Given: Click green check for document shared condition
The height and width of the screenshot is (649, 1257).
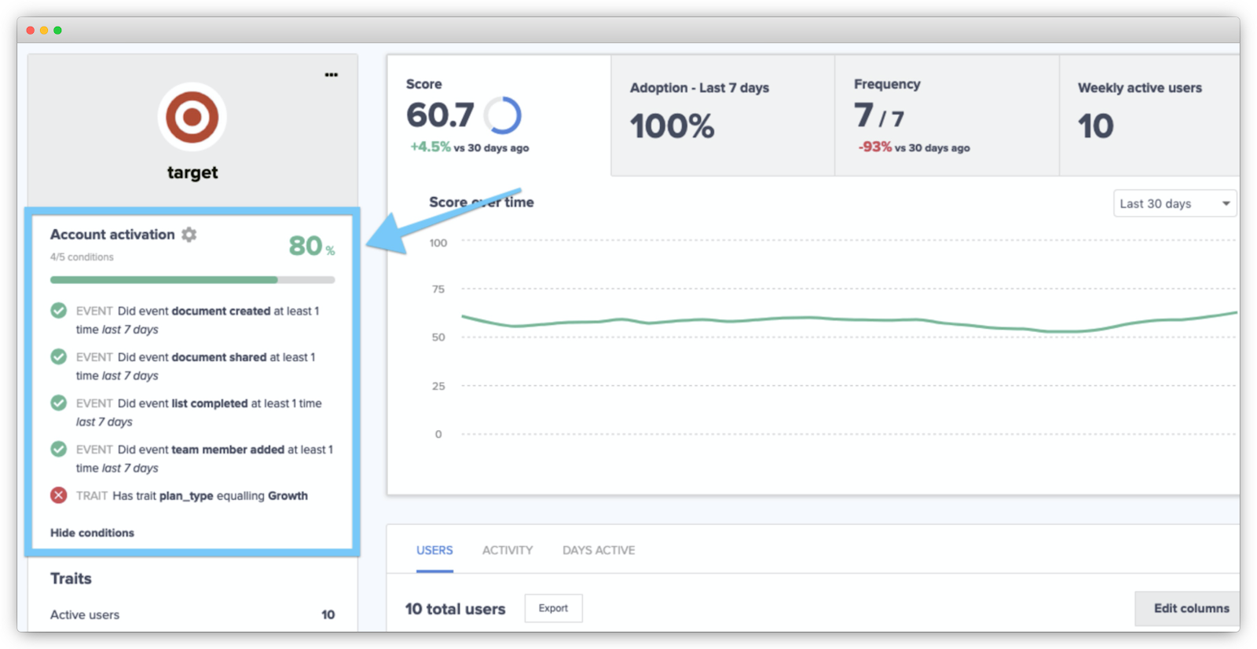Looking at the screenshot, I should (59, 357).
